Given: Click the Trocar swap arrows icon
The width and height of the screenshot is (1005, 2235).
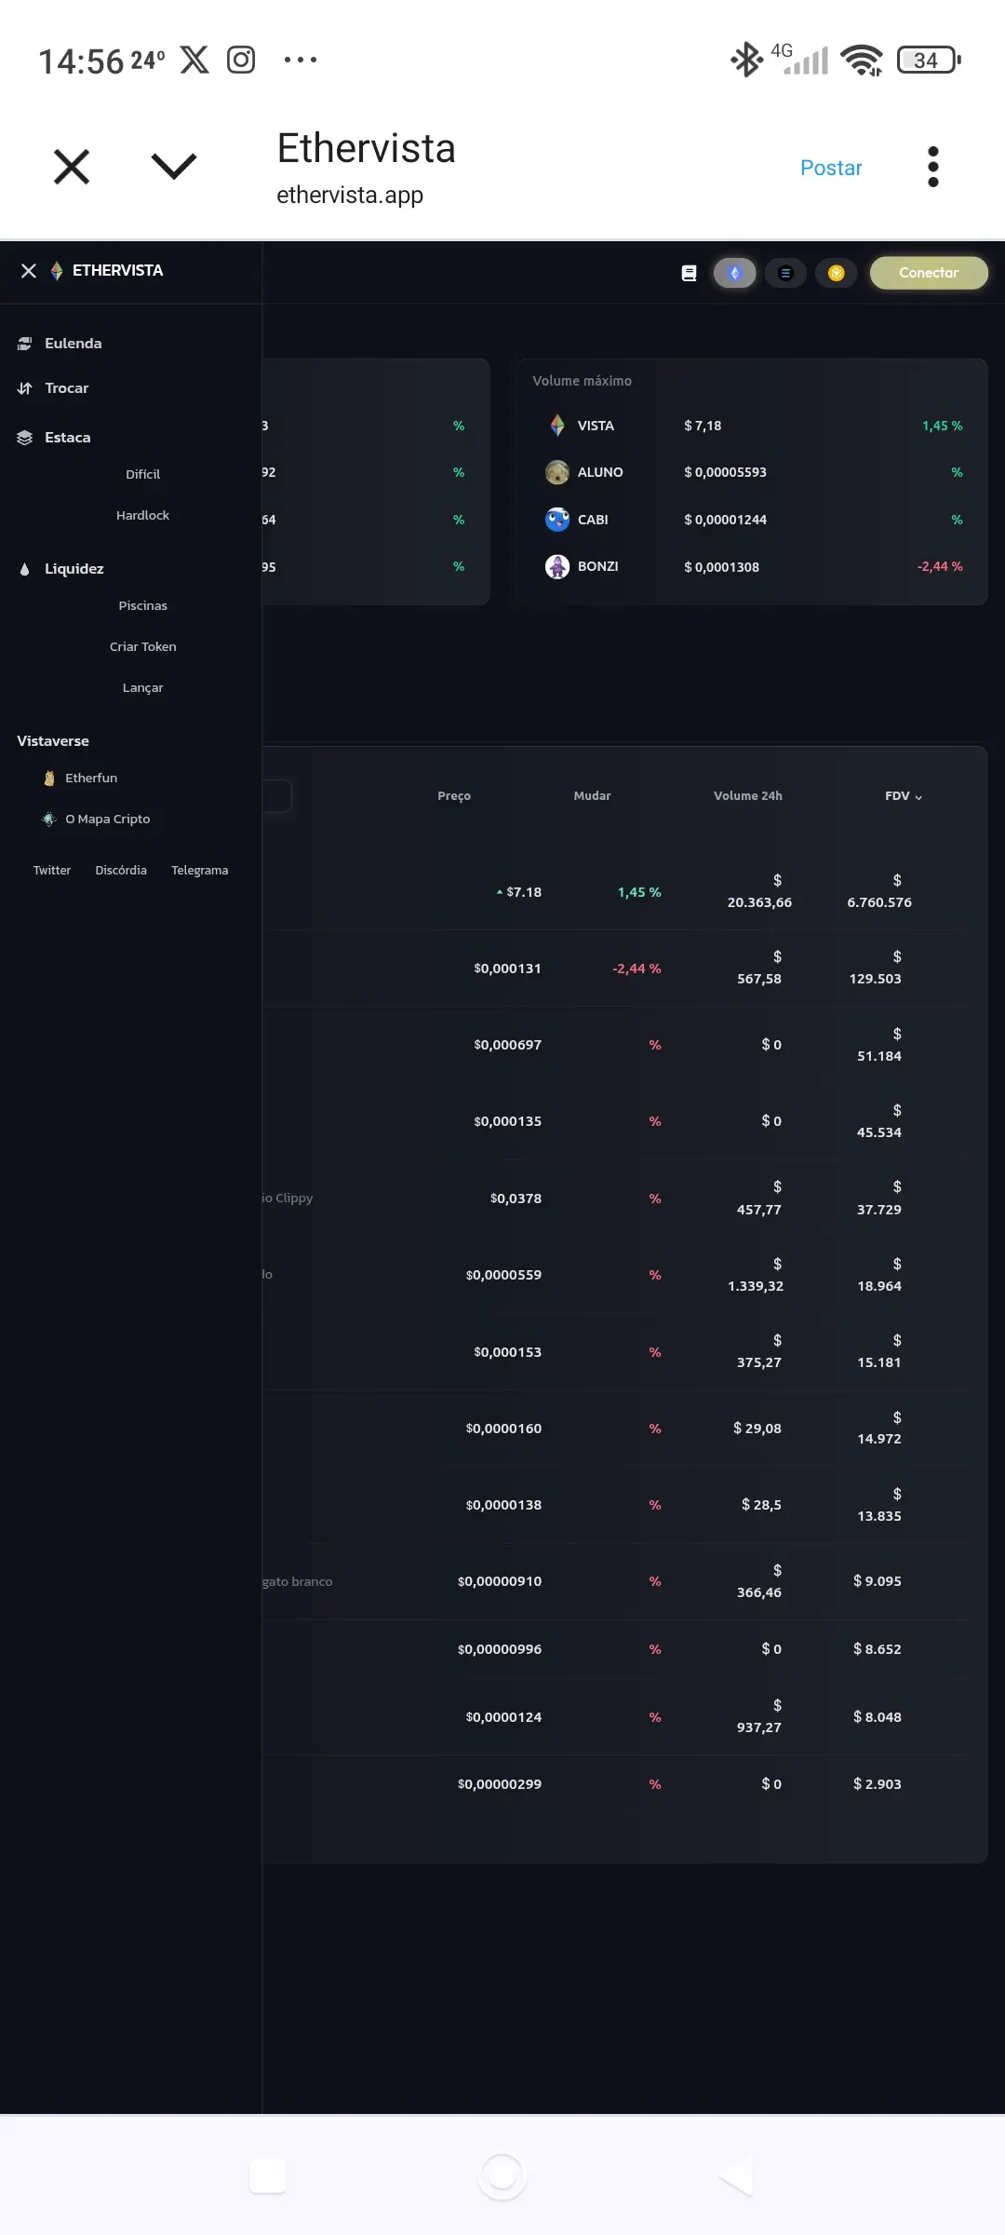Looking at the screenshot, I should pos(25,388).
